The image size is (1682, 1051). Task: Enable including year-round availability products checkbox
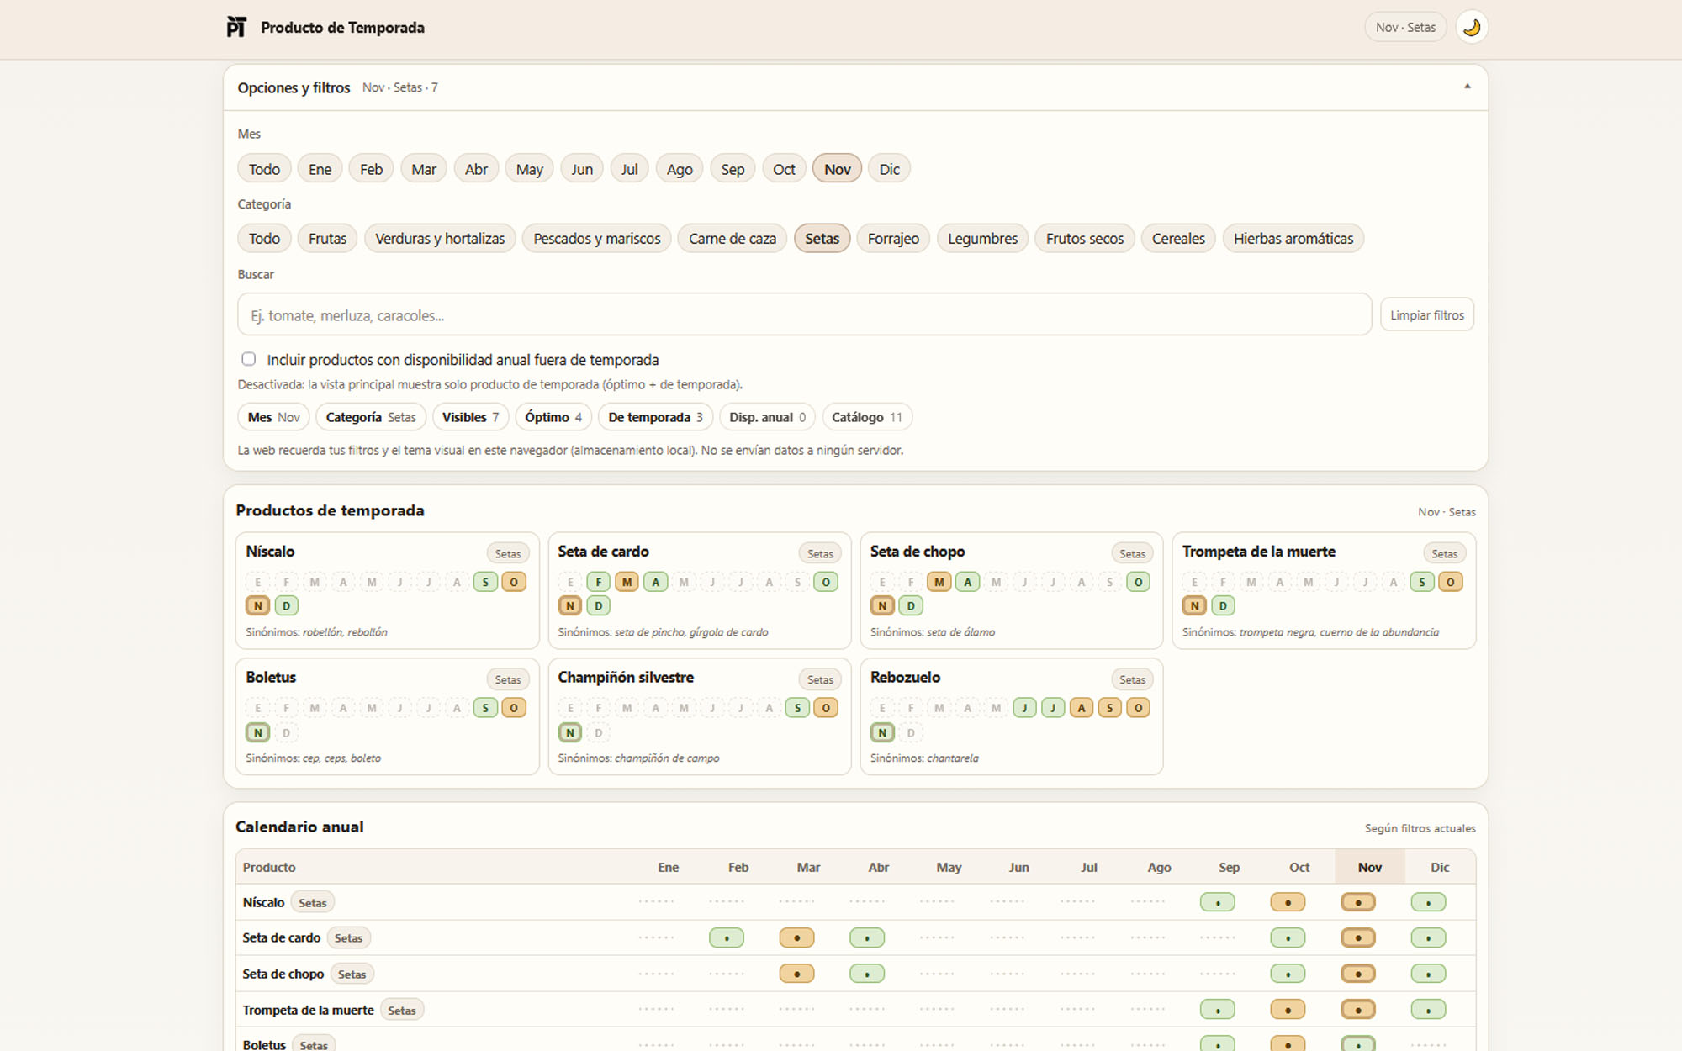click(x=248, y=359)
